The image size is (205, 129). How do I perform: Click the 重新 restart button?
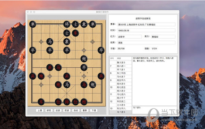pos(85,111)
